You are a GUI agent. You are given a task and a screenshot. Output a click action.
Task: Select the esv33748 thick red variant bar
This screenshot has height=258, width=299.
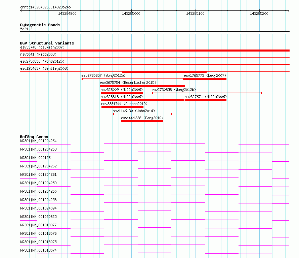(x=155, y=51)
